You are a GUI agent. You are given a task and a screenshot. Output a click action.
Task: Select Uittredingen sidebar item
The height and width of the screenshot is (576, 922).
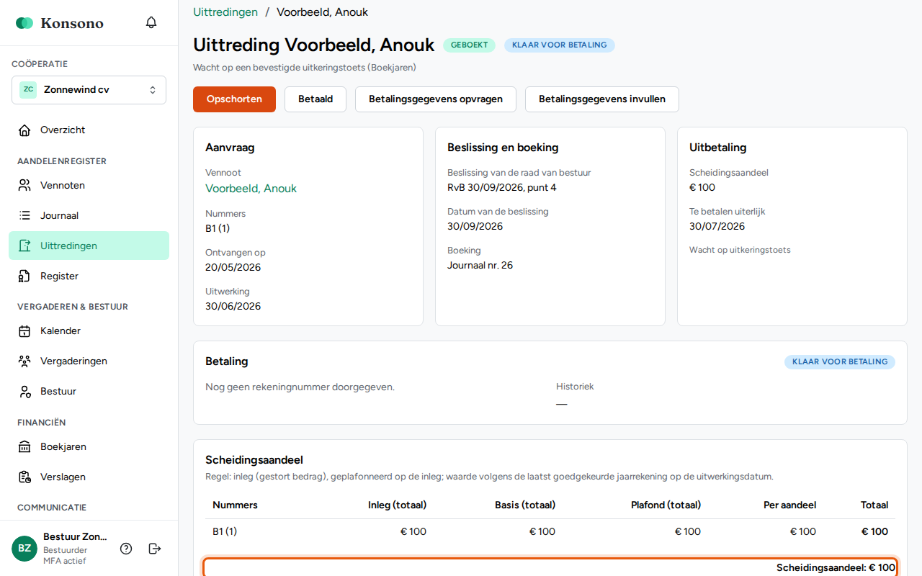click(x=89, y=246)
